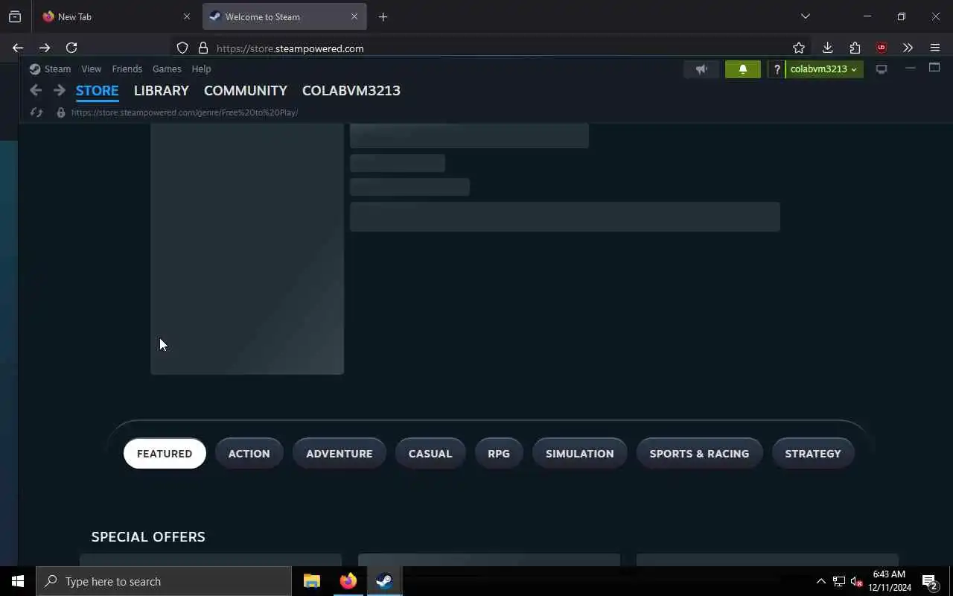The image size is (953, 596).
Task: Open the Steam menu
Action: point(57,69)
